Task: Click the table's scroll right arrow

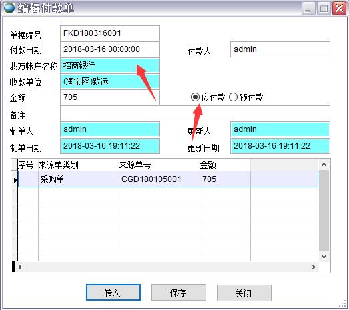Action: pyautogui.click(x=314, y=267)
